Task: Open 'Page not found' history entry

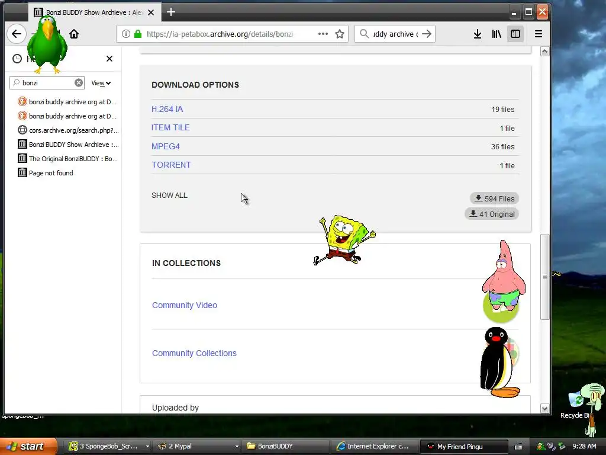Action: (46, 173)
